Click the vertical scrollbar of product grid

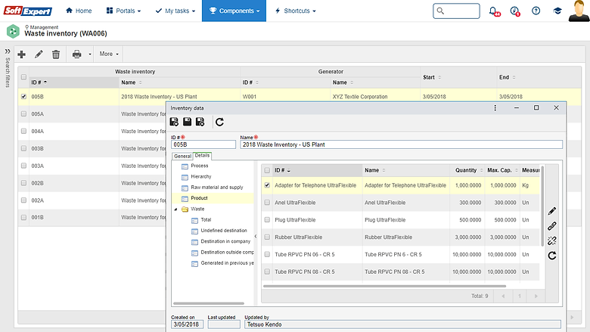tap(542, 206)
